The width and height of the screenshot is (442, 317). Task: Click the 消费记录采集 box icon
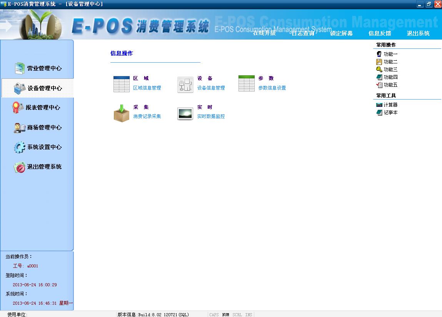tap(121, 113)
